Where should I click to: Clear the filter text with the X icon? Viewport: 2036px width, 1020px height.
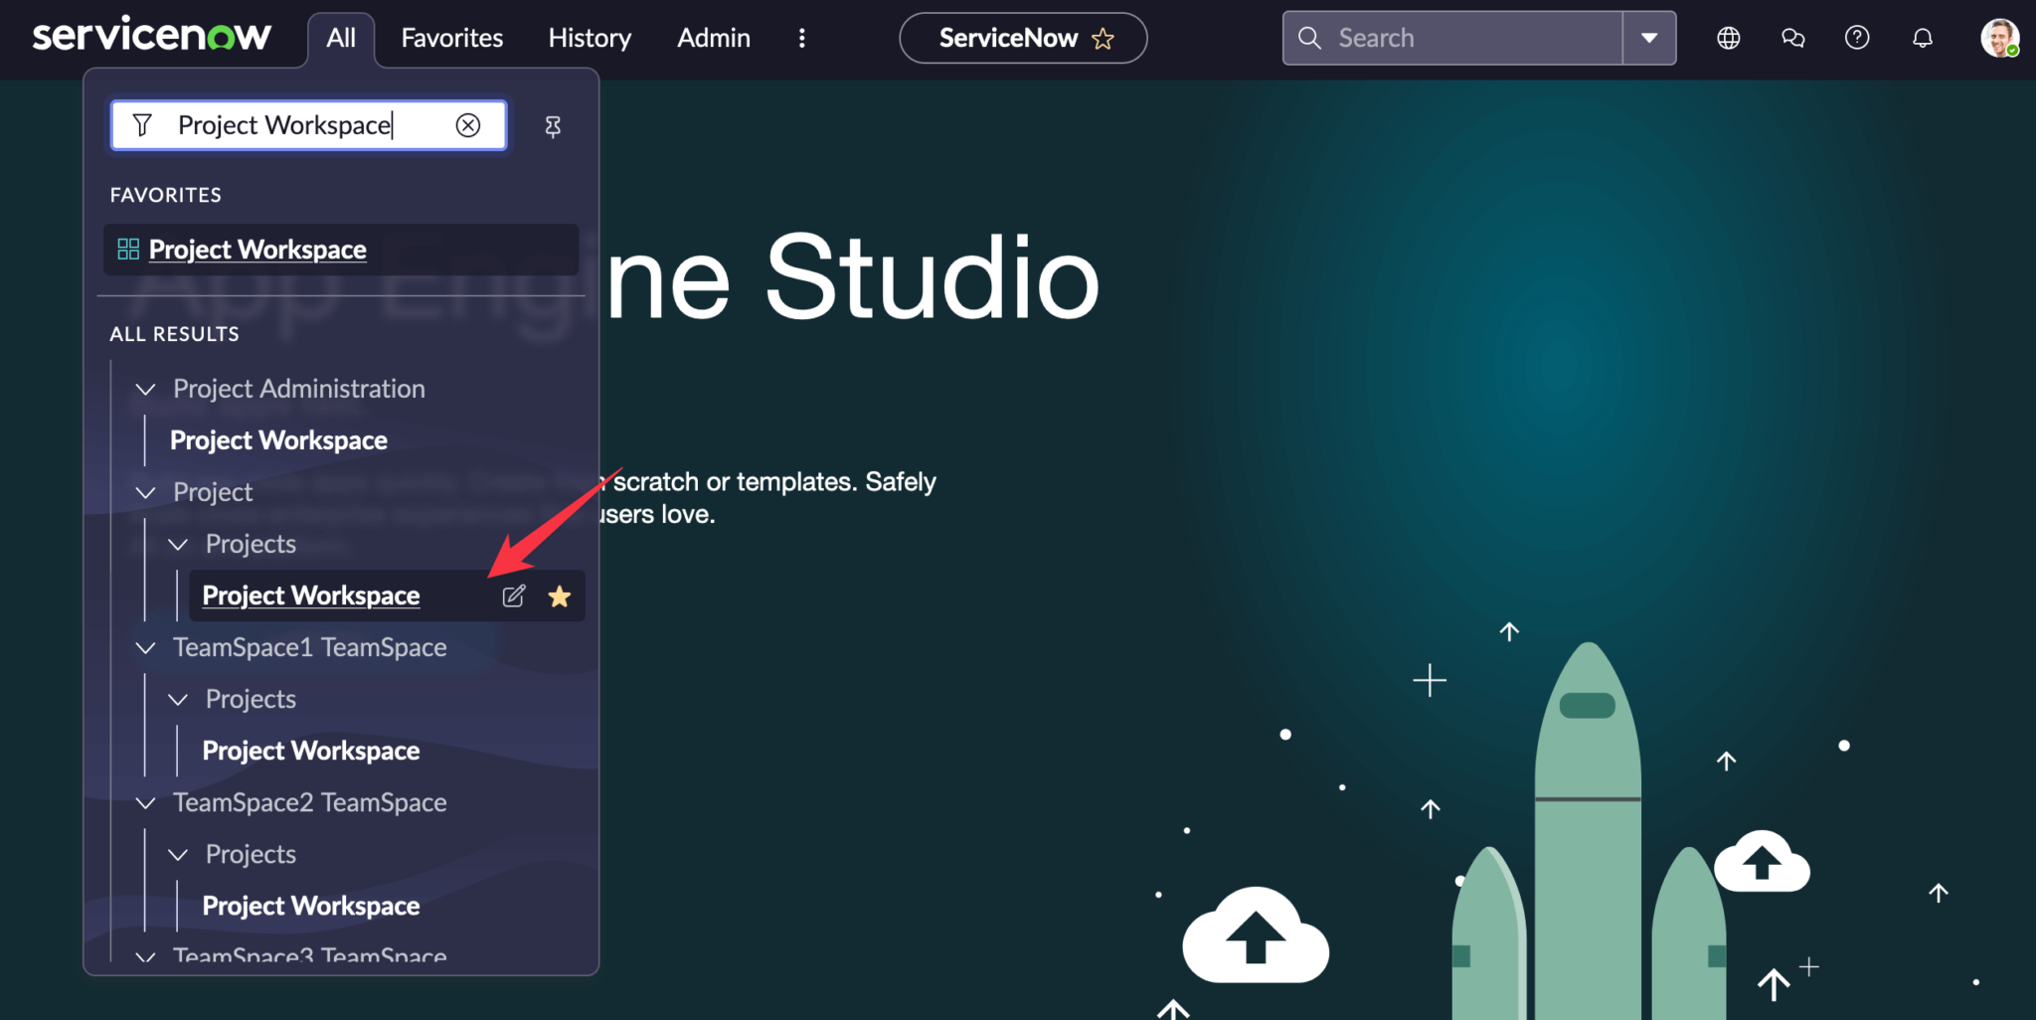468,125
